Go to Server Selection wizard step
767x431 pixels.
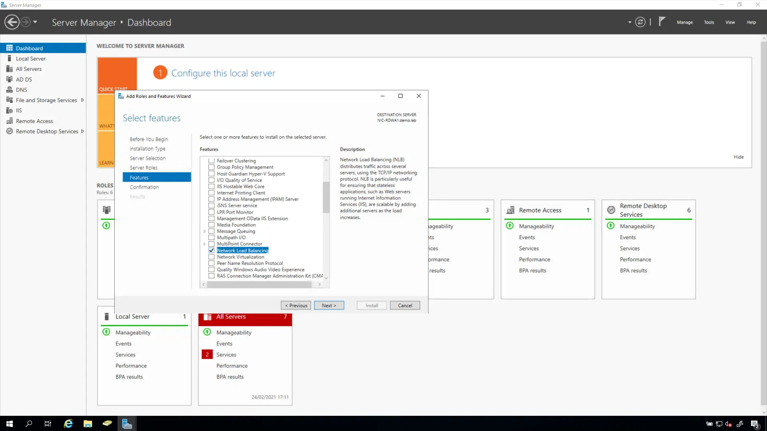(147, 158)
